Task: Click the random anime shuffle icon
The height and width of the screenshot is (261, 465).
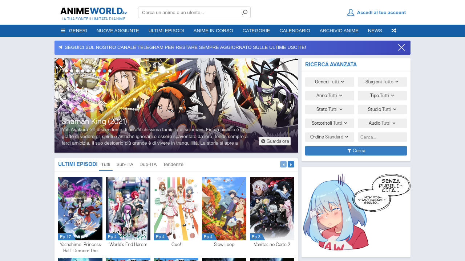Action: click(x=394, y=31)
